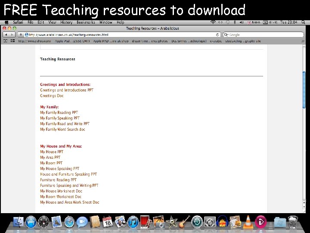
Task: Open the My House PPT link
Action: click(x=52, y=152)
